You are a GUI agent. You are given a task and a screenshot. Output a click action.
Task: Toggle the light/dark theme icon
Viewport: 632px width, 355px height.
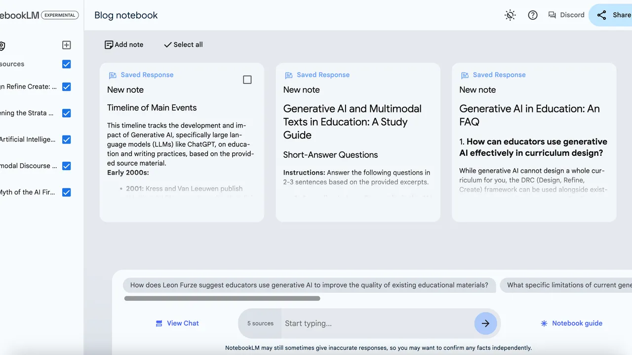click(x=510, y=15)
